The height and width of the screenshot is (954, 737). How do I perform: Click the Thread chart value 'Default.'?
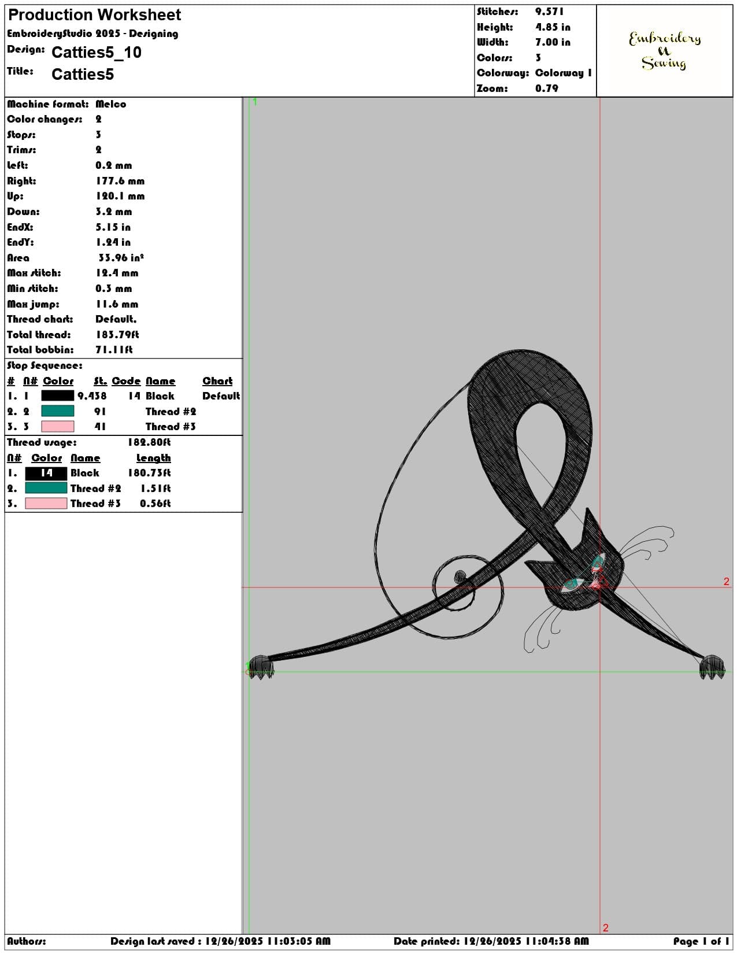(116, 319)
